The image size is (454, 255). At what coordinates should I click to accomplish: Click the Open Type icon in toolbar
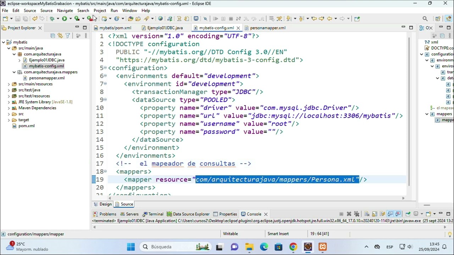point(130,18)
